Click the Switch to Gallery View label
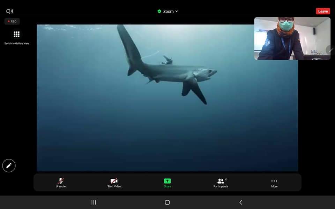 pyautogui.click(x=16, y=44)
